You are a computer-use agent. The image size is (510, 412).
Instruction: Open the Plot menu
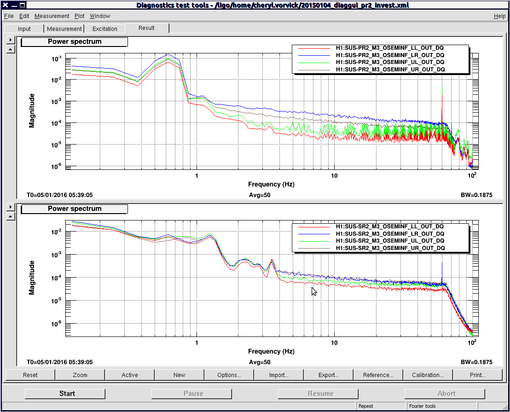pyautogui.click(x=79, y=16)
